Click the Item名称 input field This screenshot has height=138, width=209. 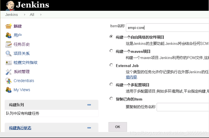[x=167, y=27]
